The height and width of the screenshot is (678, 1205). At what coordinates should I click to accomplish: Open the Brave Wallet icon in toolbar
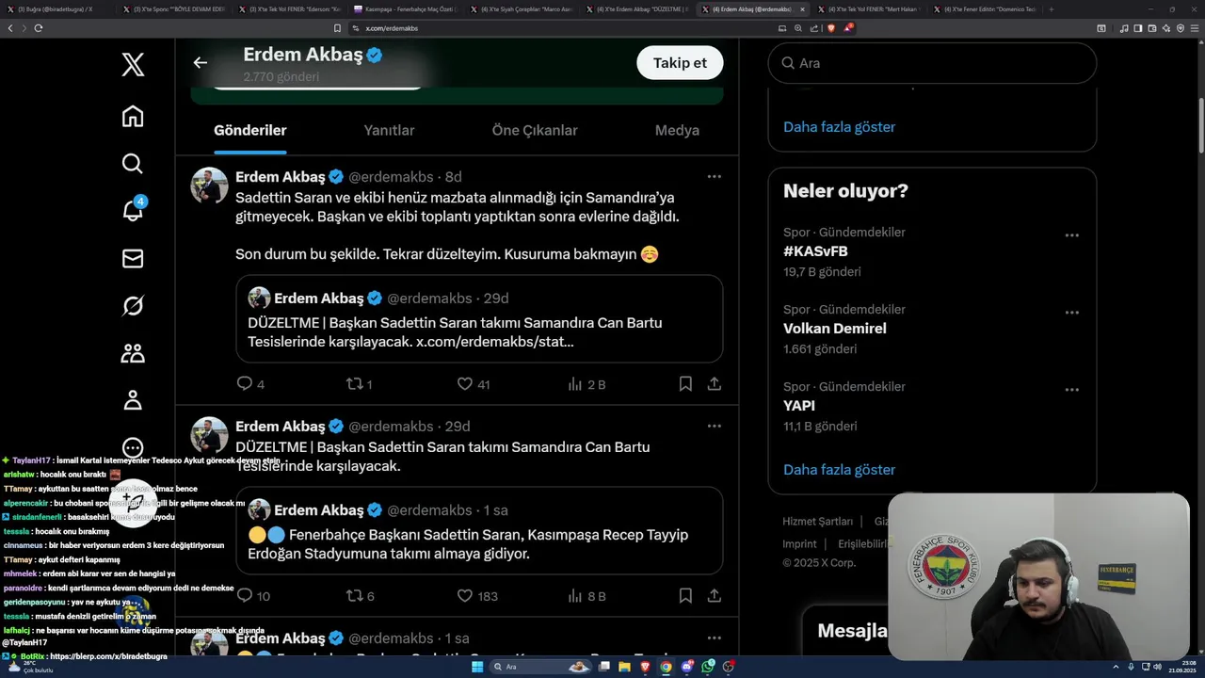click(x=1151, y=28)
